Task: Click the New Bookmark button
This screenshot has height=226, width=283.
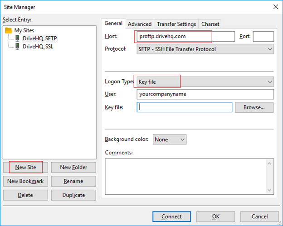Action: click(25, 181)
